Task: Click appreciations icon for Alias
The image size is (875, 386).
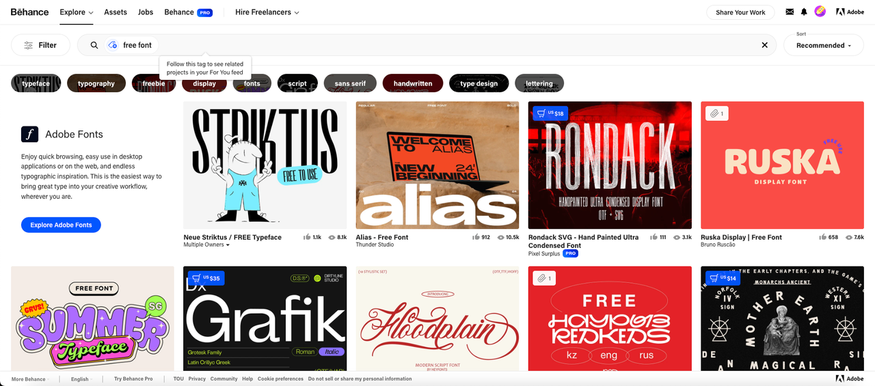Action: coord(476,237)
